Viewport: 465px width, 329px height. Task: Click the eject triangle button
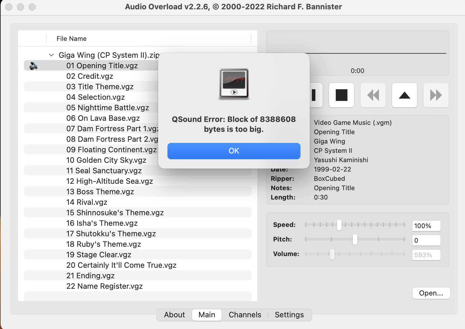404,95
